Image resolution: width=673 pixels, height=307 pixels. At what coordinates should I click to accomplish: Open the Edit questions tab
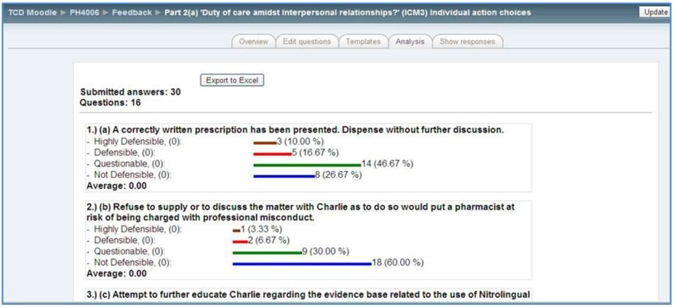pos(307,41)
